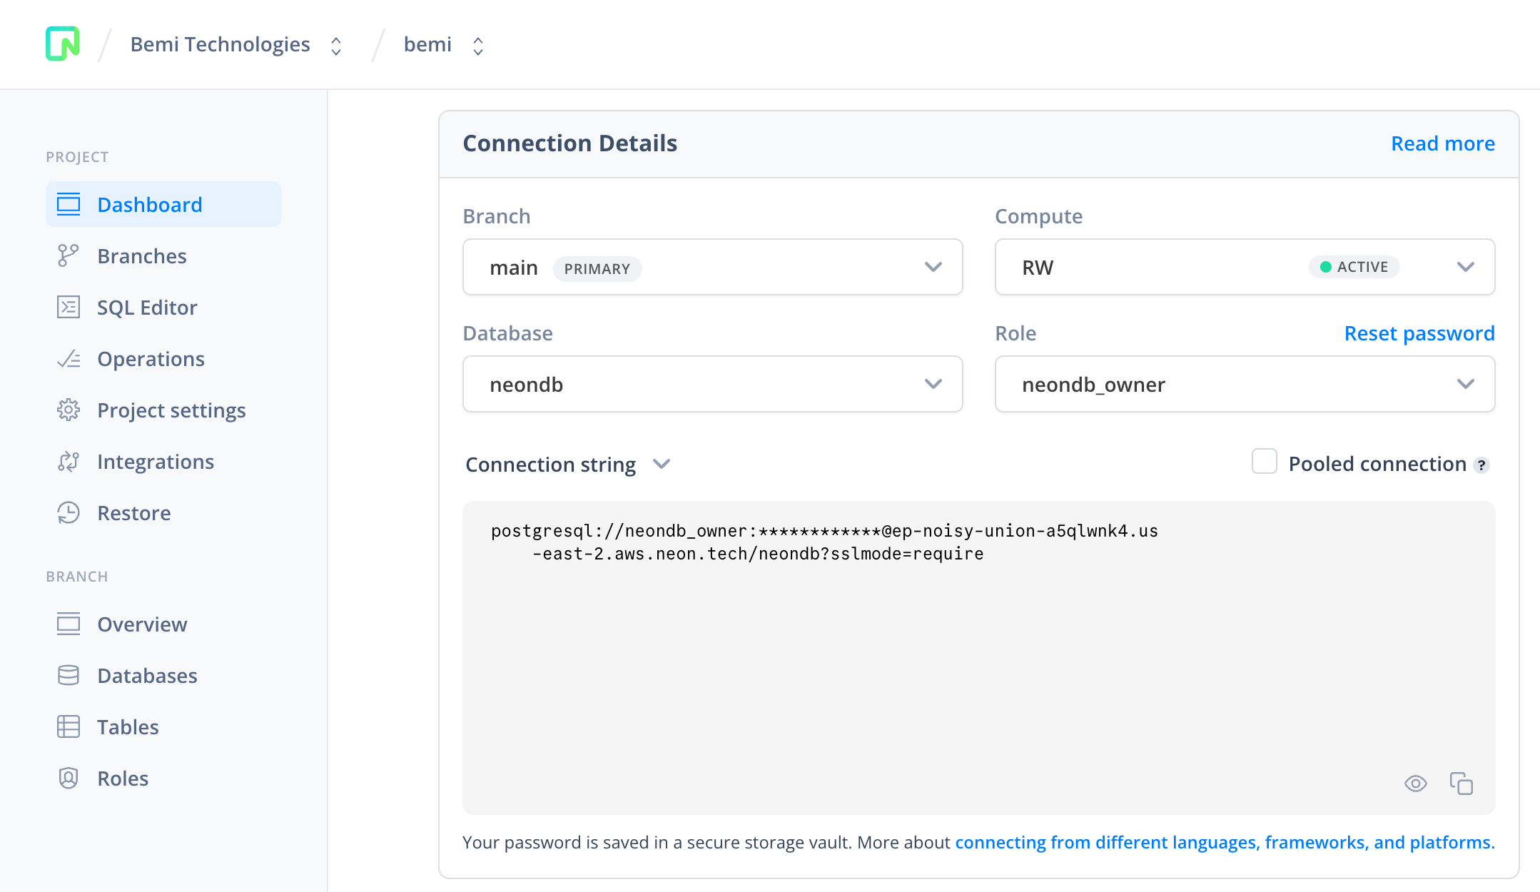Screen dimensions: 1540x892
Task: Expand the neondb_owner Role dropdown
Action: (1244, 385)
